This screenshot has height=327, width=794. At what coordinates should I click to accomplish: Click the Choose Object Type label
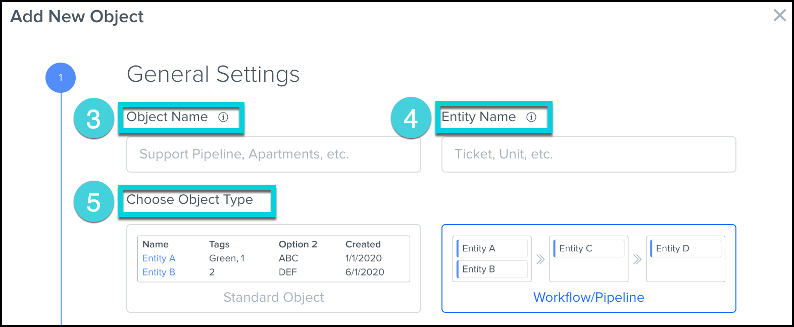tap(189, 200)
